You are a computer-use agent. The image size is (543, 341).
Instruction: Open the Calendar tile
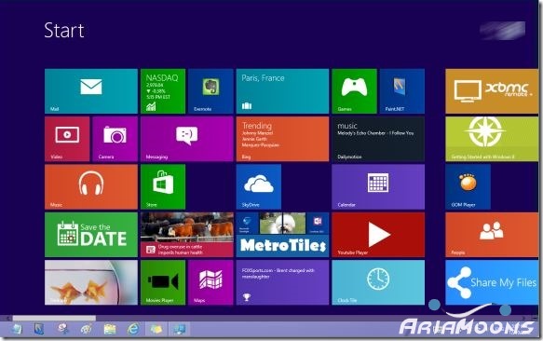378,186
